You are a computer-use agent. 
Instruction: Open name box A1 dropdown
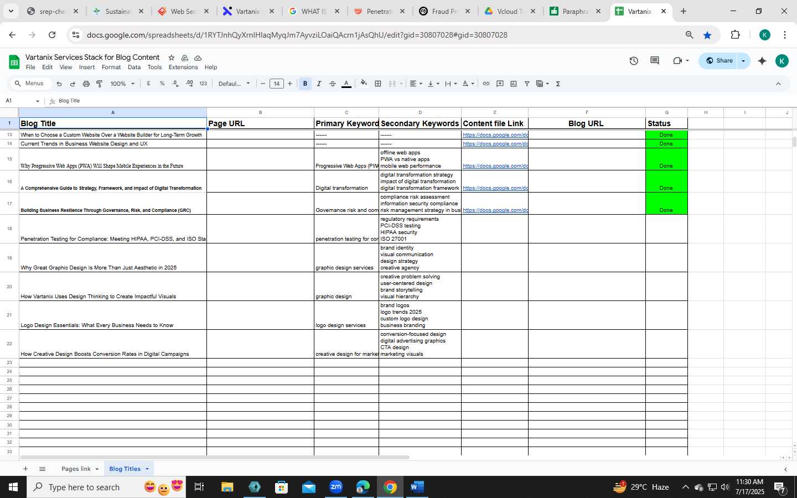[x=38, y=101]
